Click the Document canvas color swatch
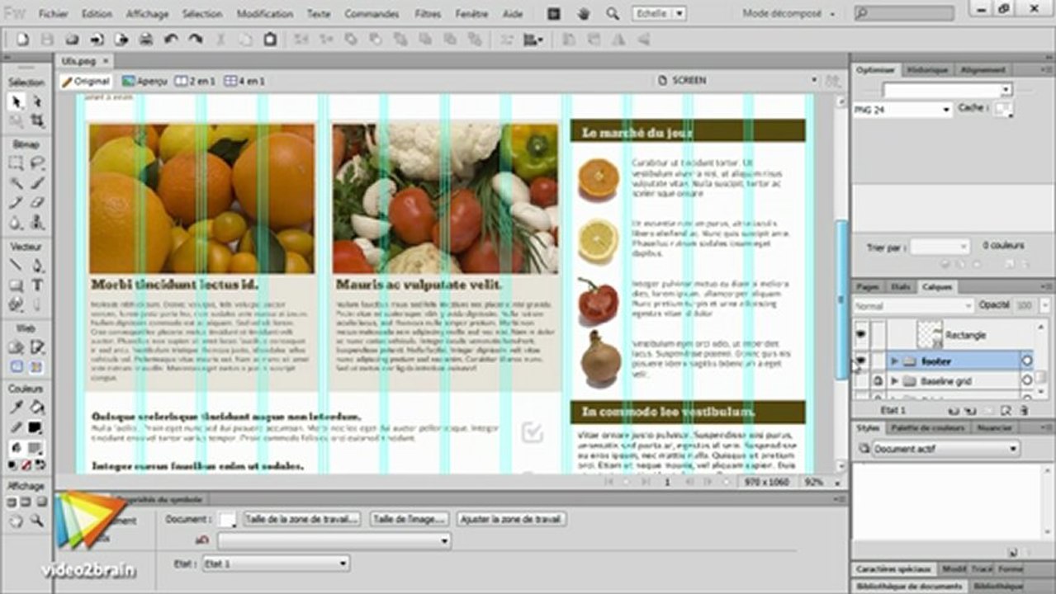 tap(228, 519)
